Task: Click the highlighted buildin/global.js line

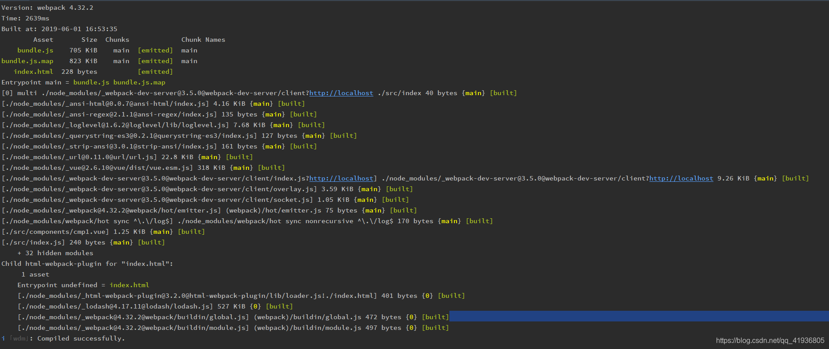Action: [x=233, y=317]
